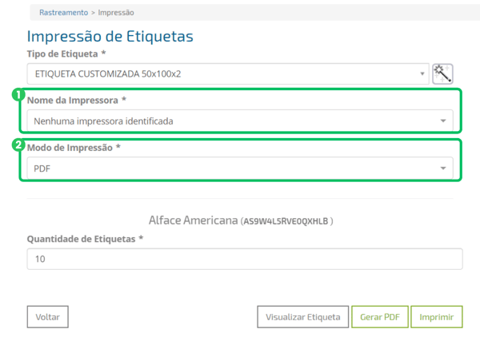Click the green step 2 badge
The height and width of the screenshot is (337, 480).
pos(18,145)
